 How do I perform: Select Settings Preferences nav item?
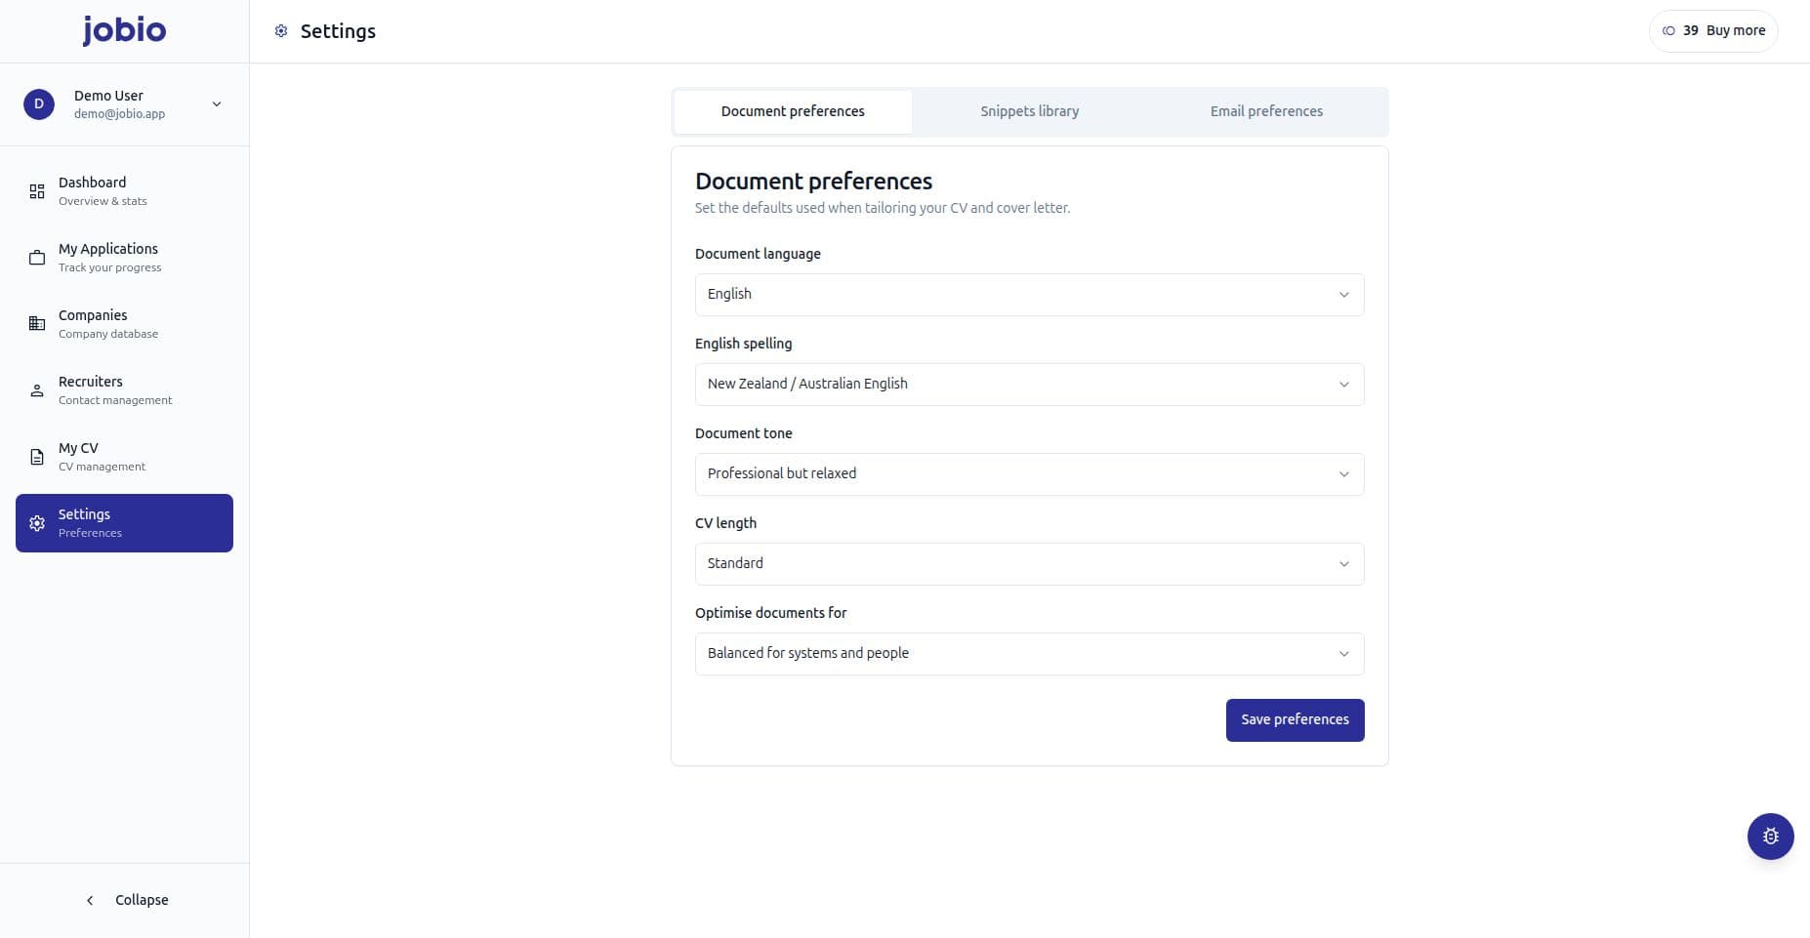pos(124,523)
